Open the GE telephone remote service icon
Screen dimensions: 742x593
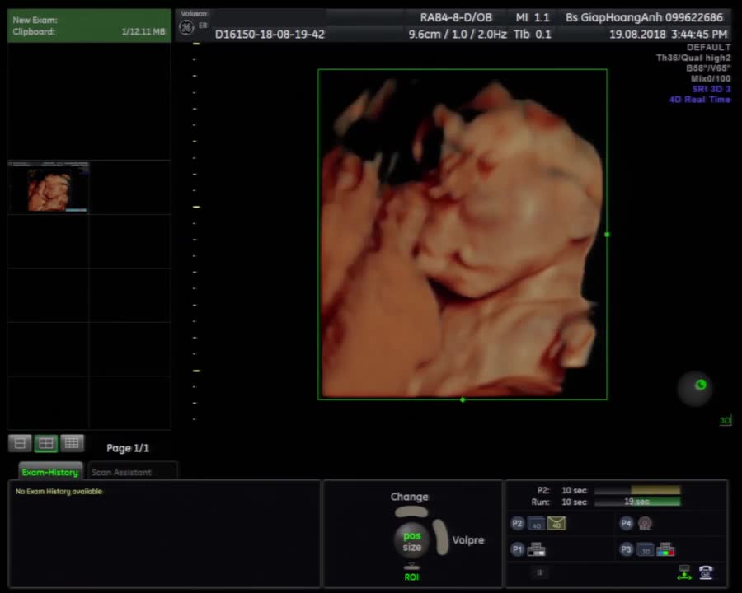click(706, 572)
